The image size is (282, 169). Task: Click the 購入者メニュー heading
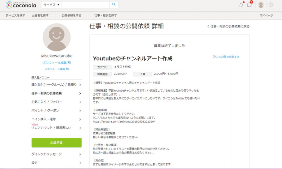[41, 77]
